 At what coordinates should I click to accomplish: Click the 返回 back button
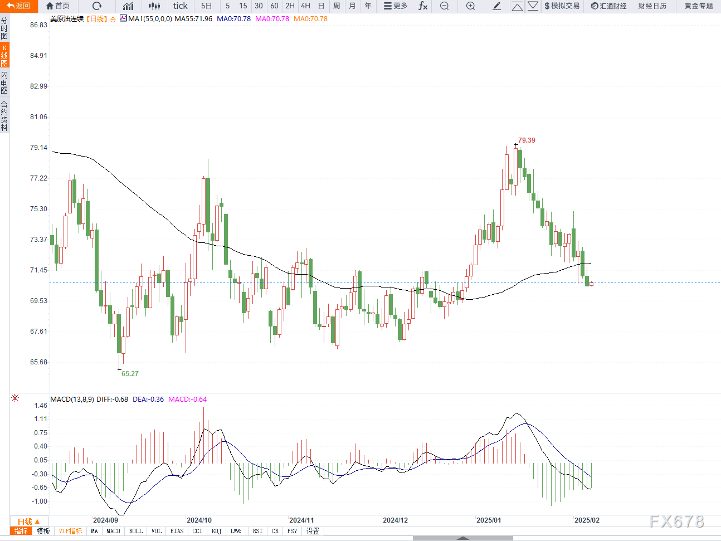(x=18, y=6)
